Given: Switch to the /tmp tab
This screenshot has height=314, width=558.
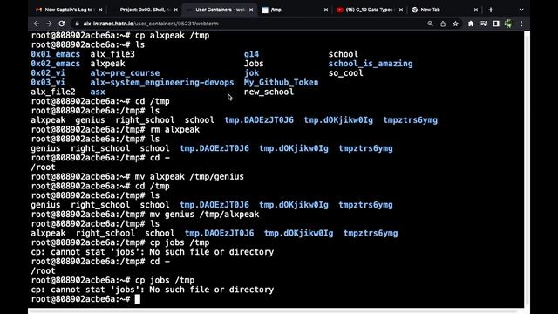Looking at the screenshot, I should tap(295, 10).
